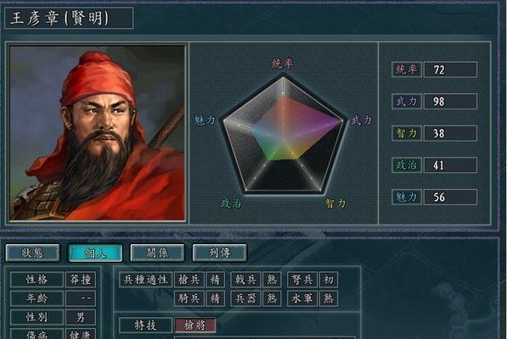
Task: Click the 騎兵 troop aptitude cell
Action: tap(189, 298)
